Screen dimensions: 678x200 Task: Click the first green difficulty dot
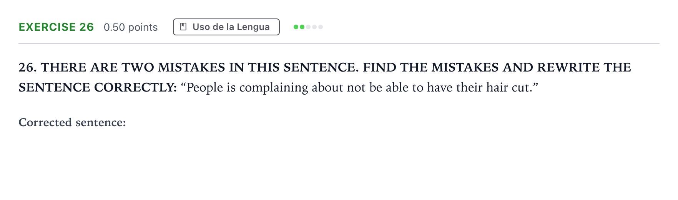pyautogui.click(x=296, y=27)
